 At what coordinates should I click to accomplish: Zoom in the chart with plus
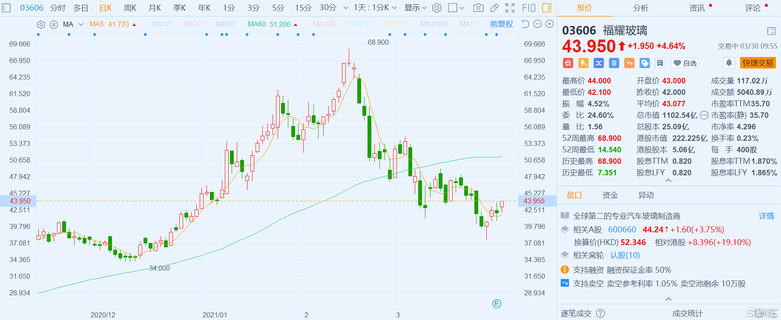(549, 24)
